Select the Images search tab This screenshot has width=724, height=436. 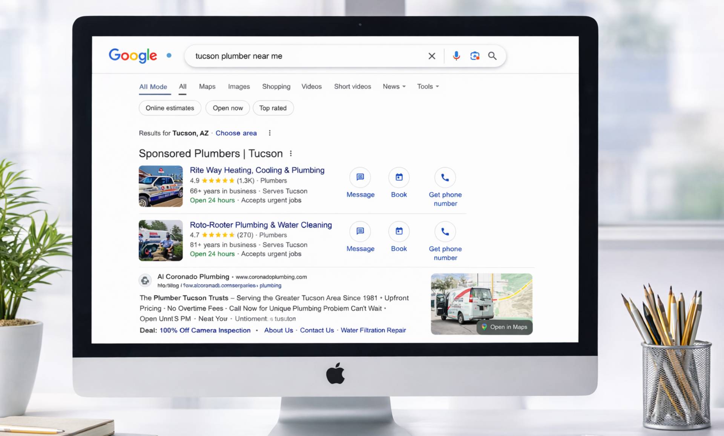pos(239,86)
